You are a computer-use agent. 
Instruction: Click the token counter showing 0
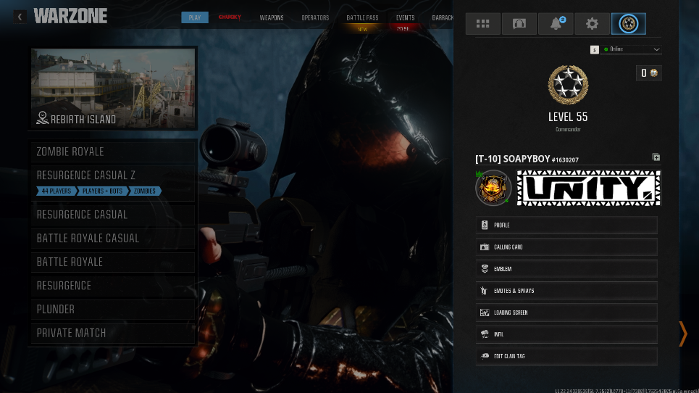[648, 73]
